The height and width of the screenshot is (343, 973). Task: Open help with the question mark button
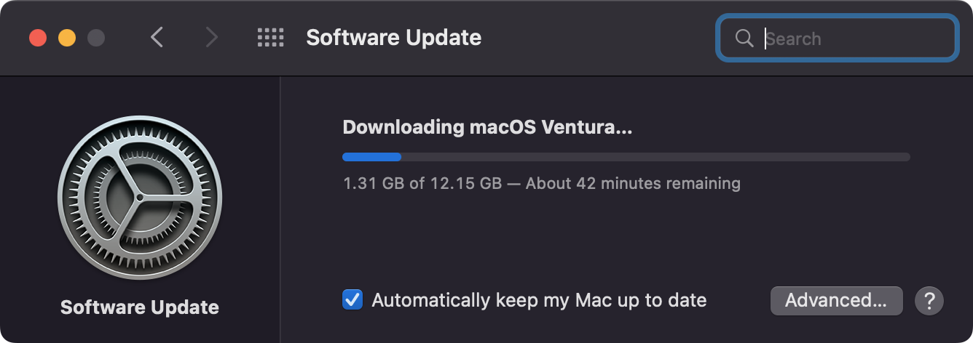pos(929,300)
